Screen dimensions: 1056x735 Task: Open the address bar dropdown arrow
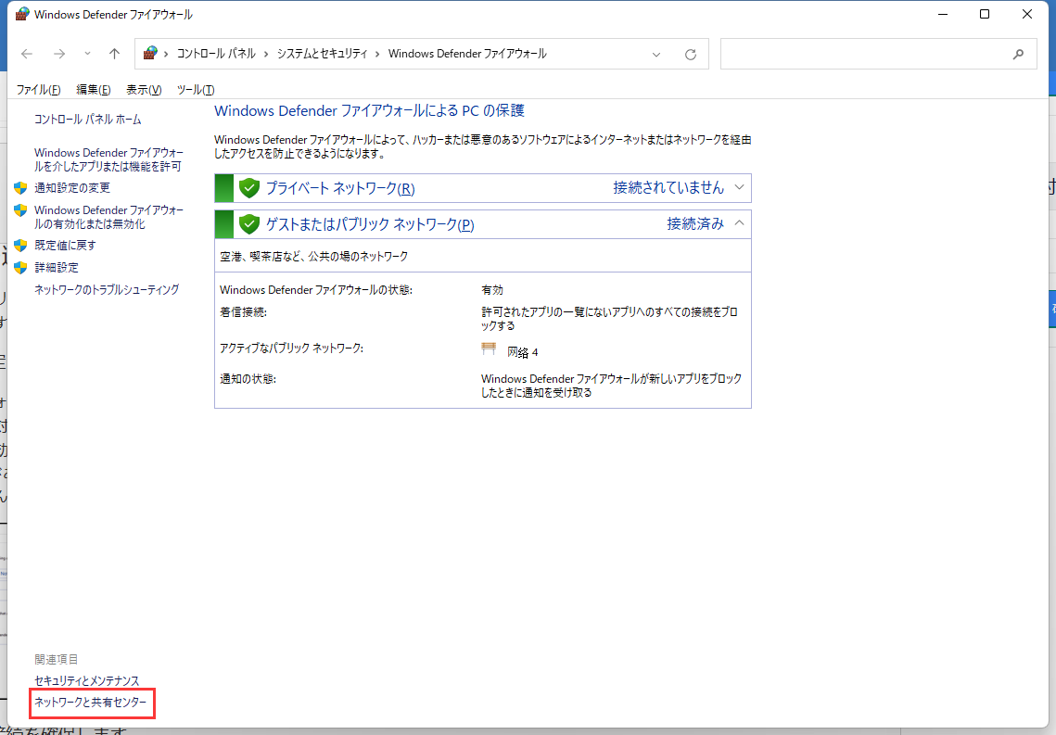tap(656, 54)
